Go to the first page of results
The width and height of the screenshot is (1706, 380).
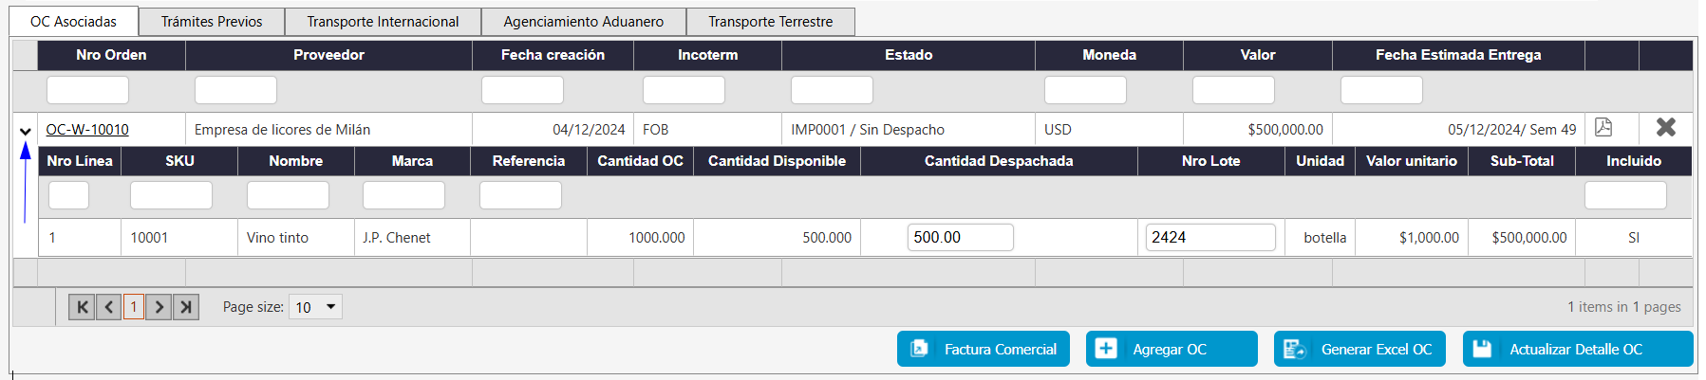pos(82,307)
